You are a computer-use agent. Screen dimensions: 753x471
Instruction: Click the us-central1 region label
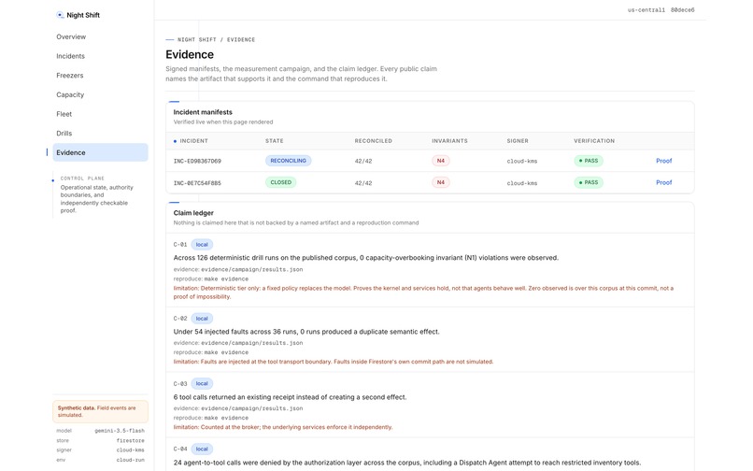646,9
